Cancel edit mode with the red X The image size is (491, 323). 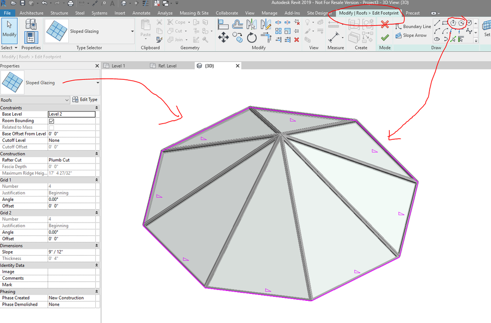pos(385,24)
